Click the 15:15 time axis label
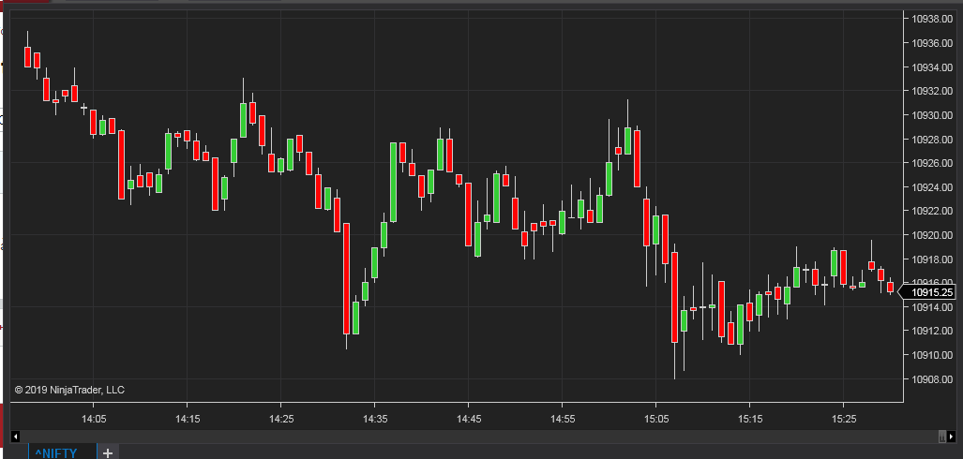The image size is (963, 459). (749, 419)
